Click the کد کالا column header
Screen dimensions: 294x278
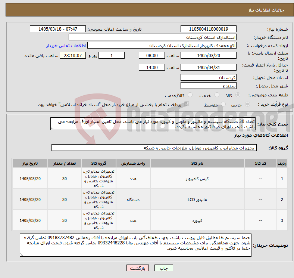(x=260, y=163)
